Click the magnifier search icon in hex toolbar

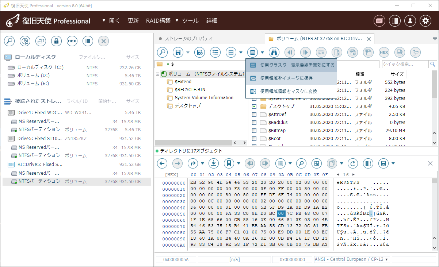pos(301,163)
